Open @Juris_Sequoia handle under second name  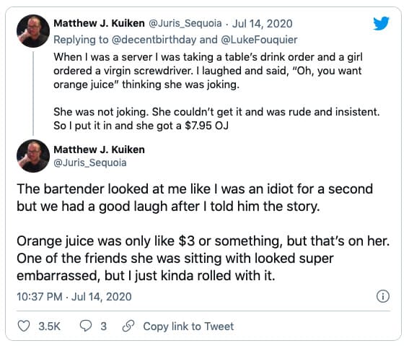tap(90, 163)
